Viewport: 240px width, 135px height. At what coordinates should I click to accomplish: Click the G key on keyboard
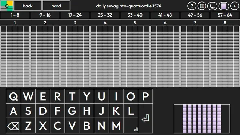coord(72,111)
